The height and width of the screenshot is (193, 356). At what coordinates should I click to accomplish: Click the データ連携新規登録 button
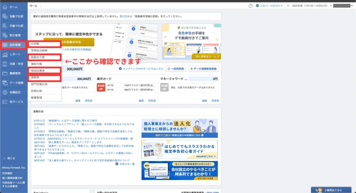pos(204,69)
